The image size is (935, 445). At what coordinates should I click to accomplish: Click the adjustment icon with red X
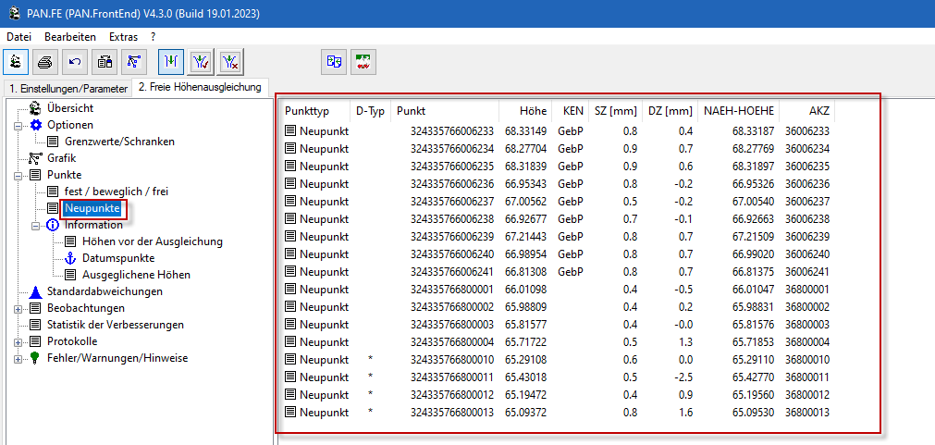coord(231,62)
